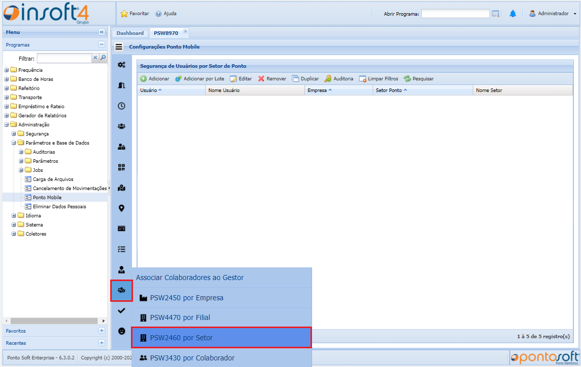The image size is (581, 367).
Task: Open Eliminar Dados Pessoais in tree
Action: pos(59,207)
